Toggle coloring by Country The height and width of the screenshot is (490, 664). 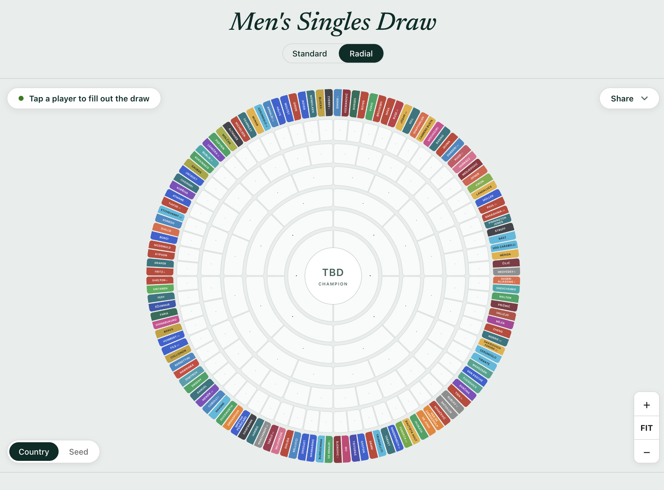click(34, 452)
